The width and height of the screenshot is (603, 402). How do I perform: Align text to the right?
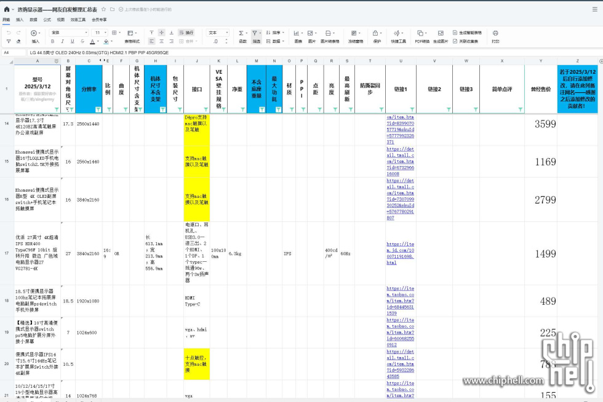tap(172, 41)
